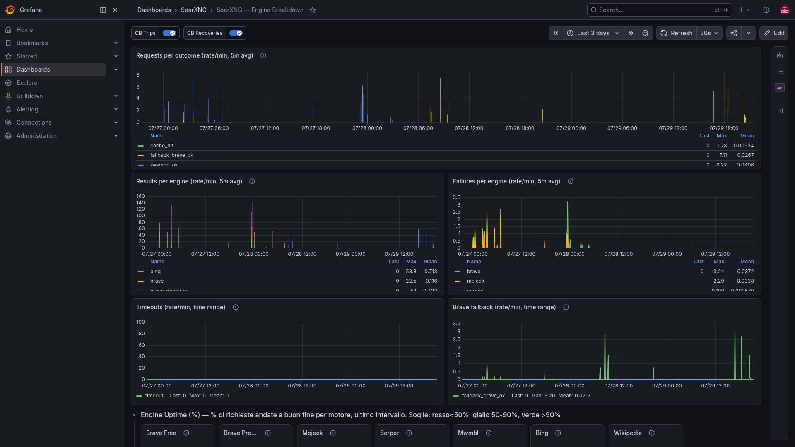Shift time range backwards
The width and height of the screenshot is (795, 447).
click(556, 33)
